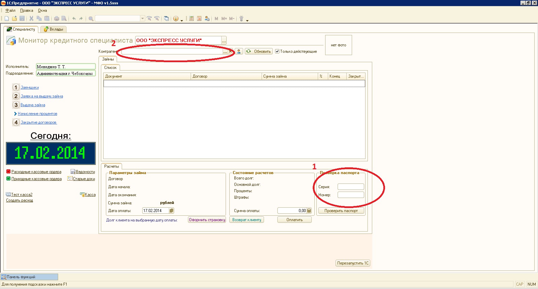This screenshot has width=538, height=289.
Task: Click the Redo arrow icon
Action: tap(81, 18)
